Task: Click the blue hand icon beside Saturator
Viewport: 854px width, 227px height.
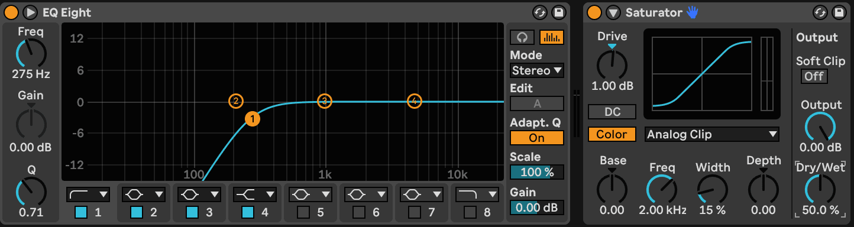Action: [693, 12]
